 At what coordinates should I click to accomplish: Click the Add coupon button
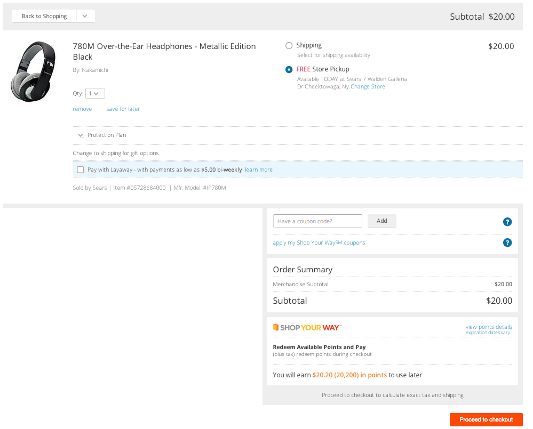[381, 221]
